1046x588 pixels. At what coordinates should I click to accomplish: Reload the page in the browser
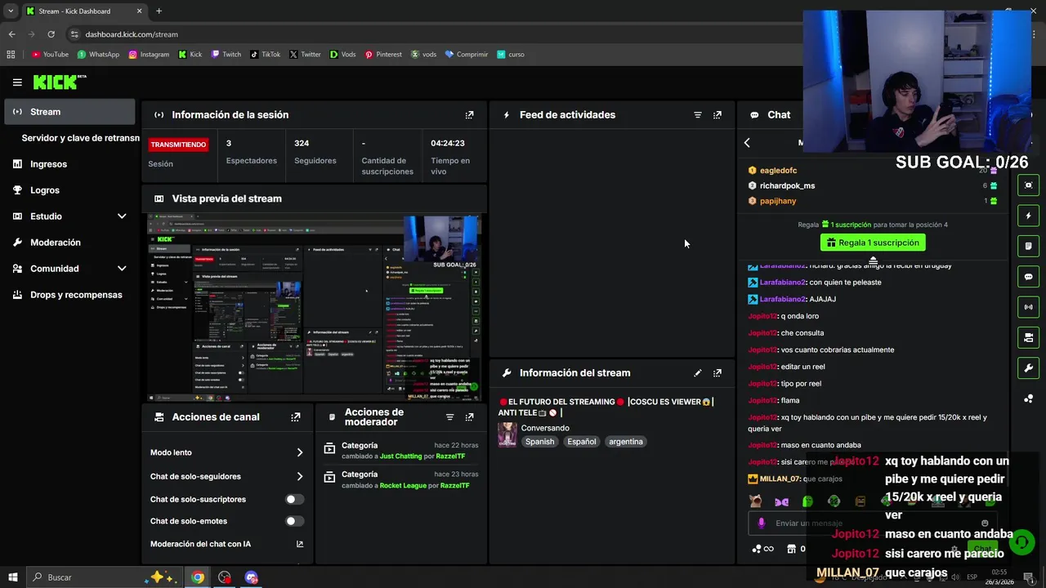pyautogui.click(x=51, y=34)
